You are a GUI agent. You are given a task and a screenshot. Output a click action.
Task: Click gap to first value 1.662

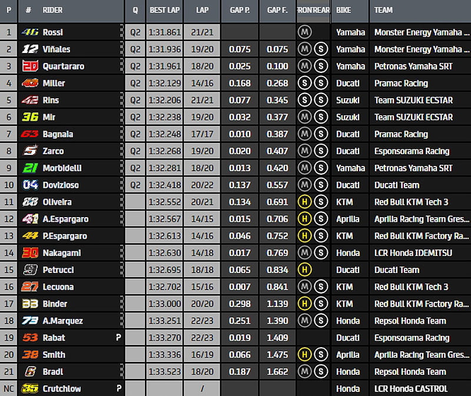tap(277, 372)
